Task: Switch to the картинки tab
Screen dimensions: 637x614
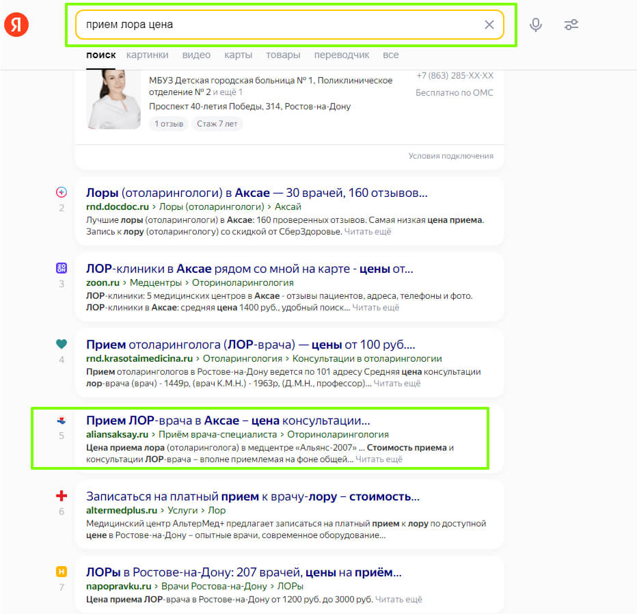Action: click(x=147, y=55)
